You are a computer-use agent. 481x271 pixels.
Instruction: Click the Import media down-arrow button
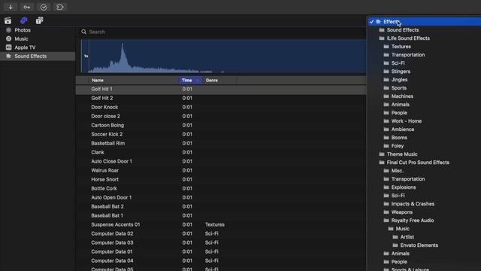point(11,7)
